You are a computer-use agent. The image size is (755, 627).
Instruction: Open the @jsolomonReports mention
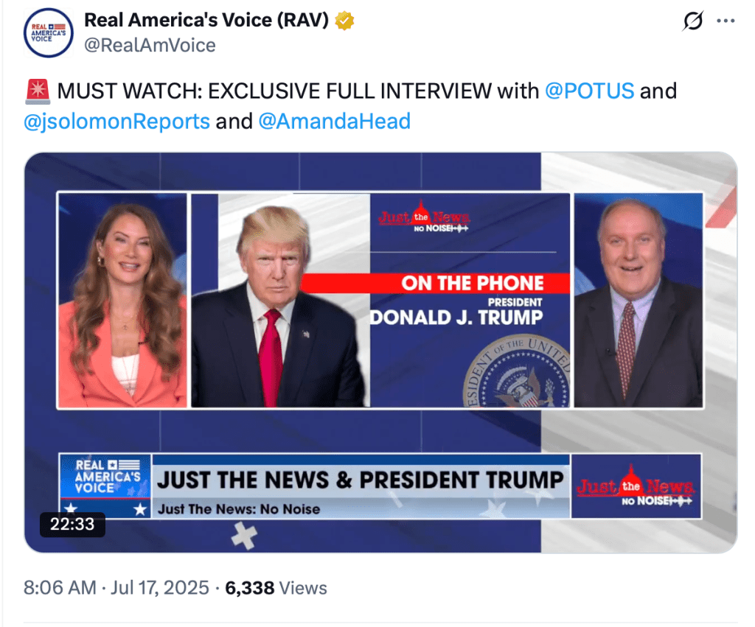(117, 121)
